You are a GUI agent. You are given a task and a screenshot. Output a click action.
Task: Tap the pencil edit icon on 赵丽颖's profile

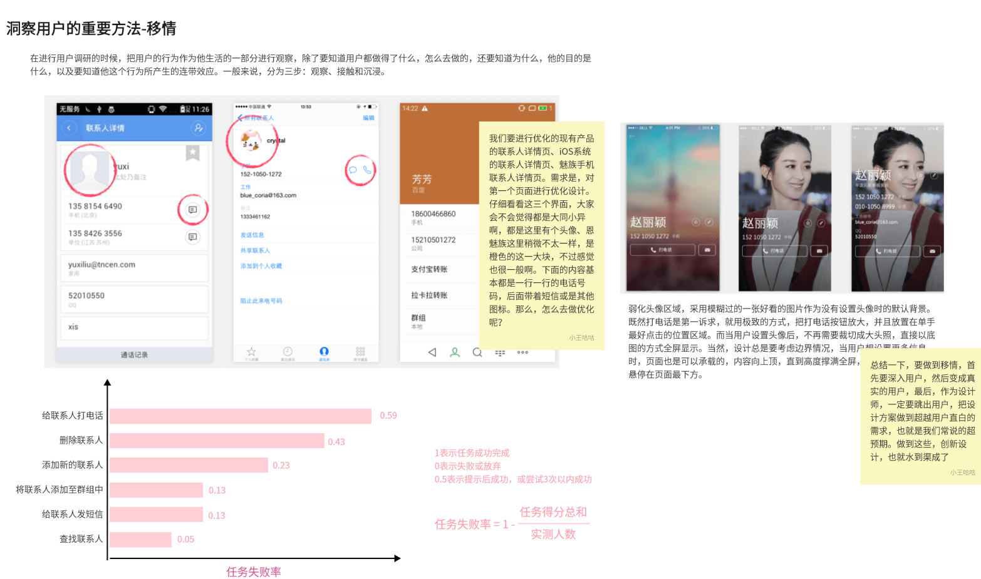point(934,176)
